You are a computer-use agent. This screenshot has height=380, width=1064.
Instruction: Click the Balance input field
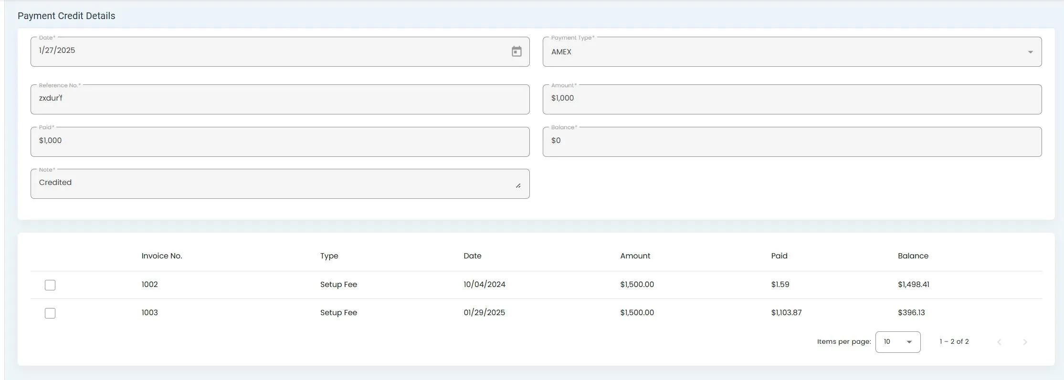click(791, 142)
